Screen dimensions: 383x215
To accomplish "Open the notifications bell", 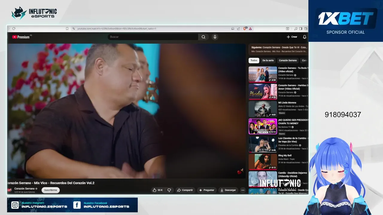I will (305, 37).
